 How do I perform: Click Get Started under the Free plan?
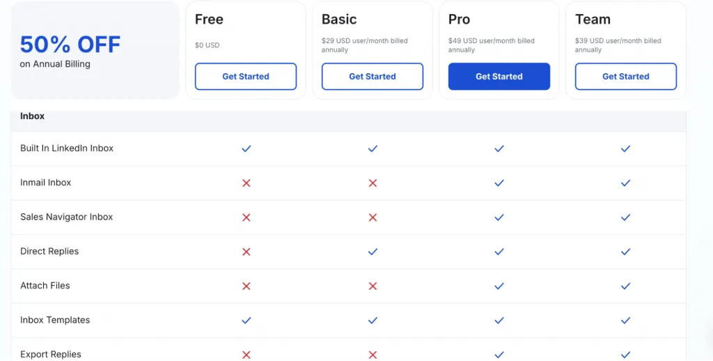(246, 77)
